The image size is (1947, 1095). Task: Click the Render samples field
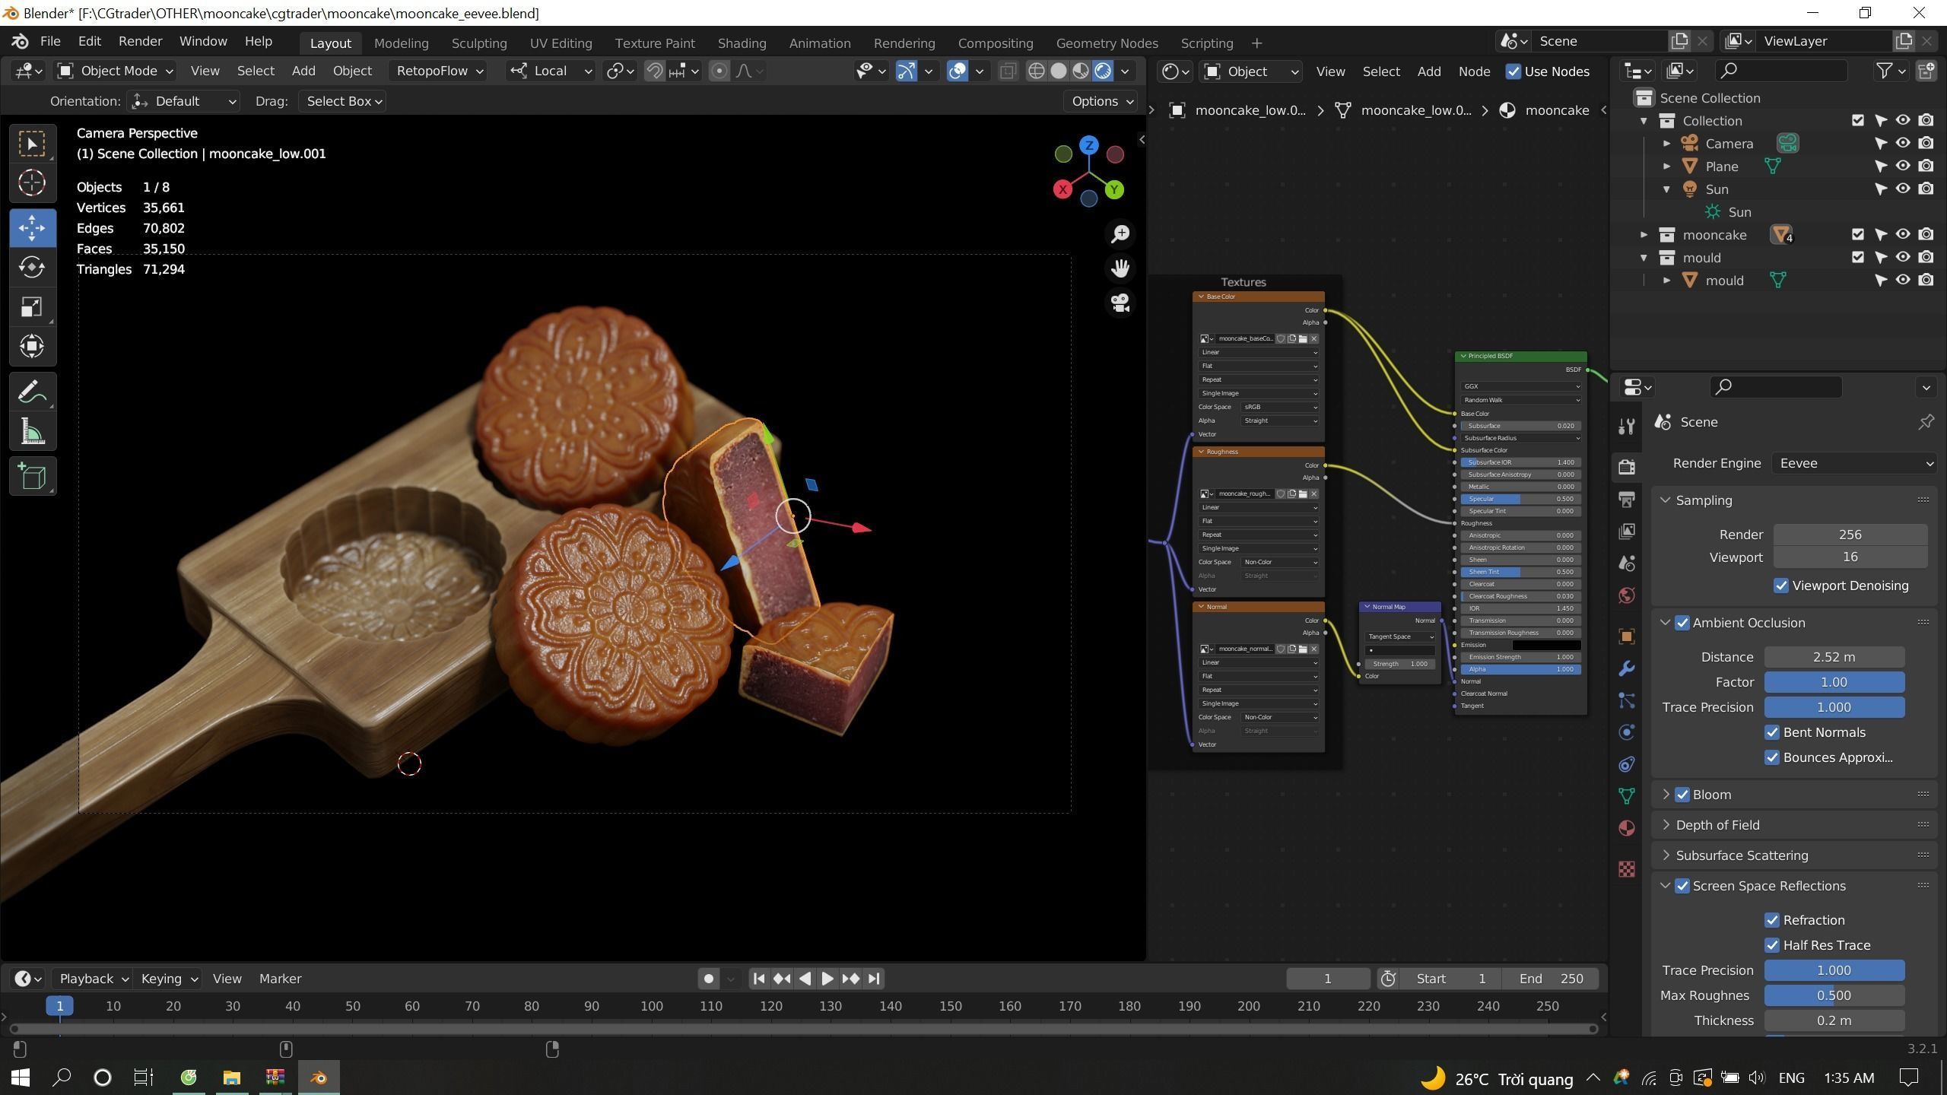(1850, 535)
